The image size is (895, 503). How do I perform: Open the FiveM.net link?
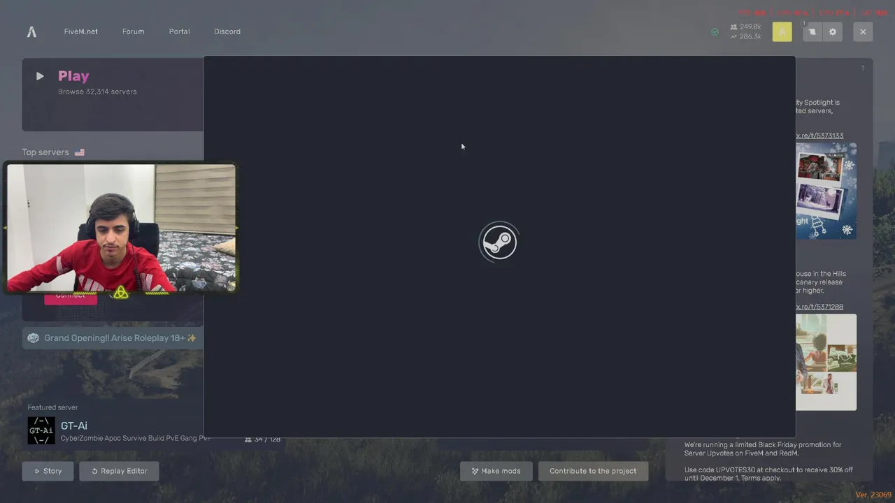[x=81, y=31]
